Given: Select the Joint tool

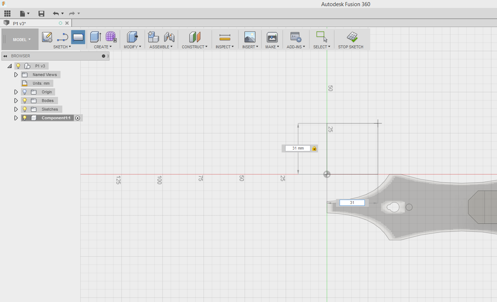Looking at the screenshot, I should (x=169, y=37).
